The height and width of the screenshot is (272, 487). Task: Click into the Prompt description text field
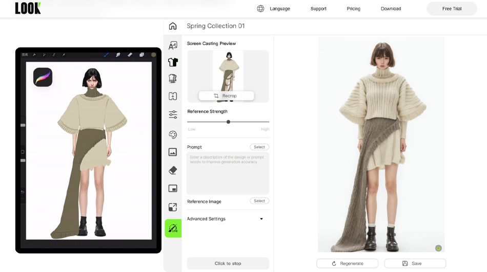[228, 173]
